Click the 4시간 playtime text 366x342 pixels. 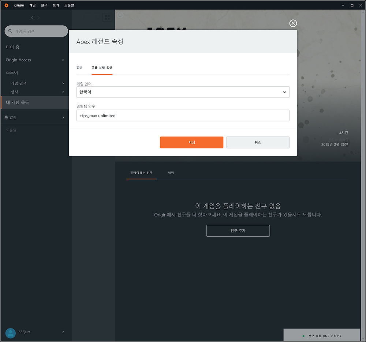coord(344,132)
